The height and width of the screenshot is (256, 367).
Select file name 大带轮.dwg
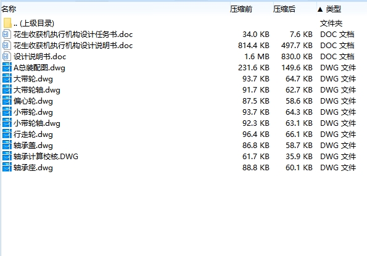click(x=33, y=79)
